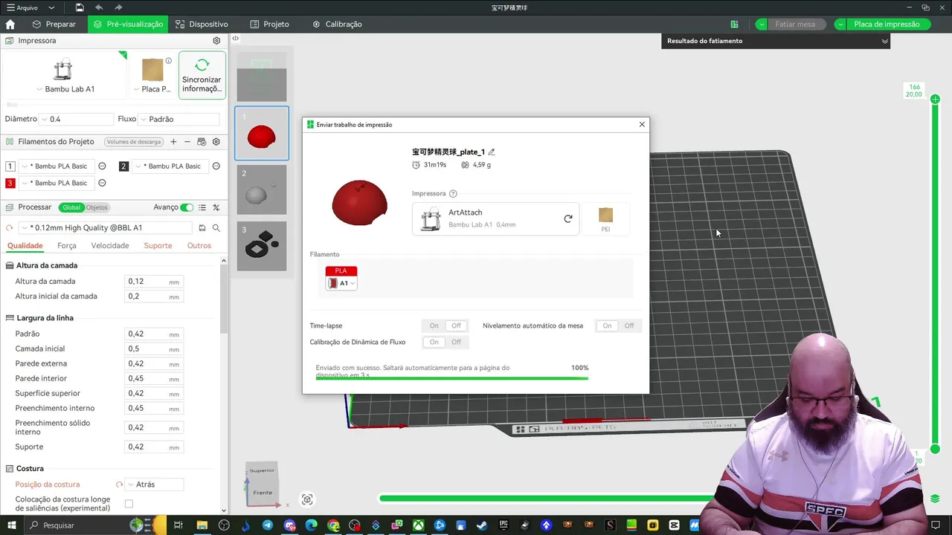The width and height of the screenshot is (952, 535).
Task: Click the AMS sync filaments icon
Action: [x=202, y=141]
